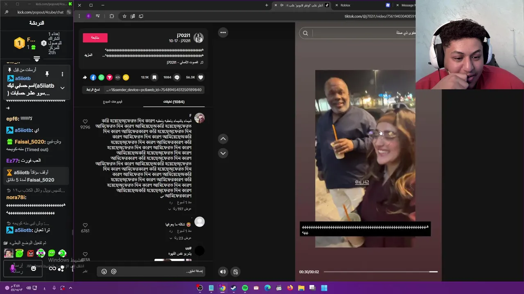This screenshot has height=294, width=524.
Task: Seek the video progress bar
Action: [381, 272]
